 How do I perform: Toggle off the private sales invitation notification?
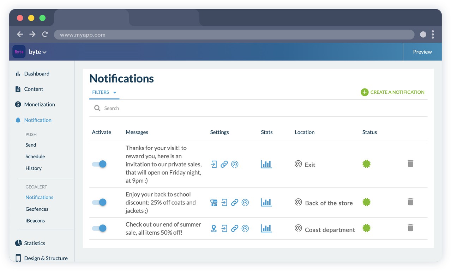click(99, 164)
